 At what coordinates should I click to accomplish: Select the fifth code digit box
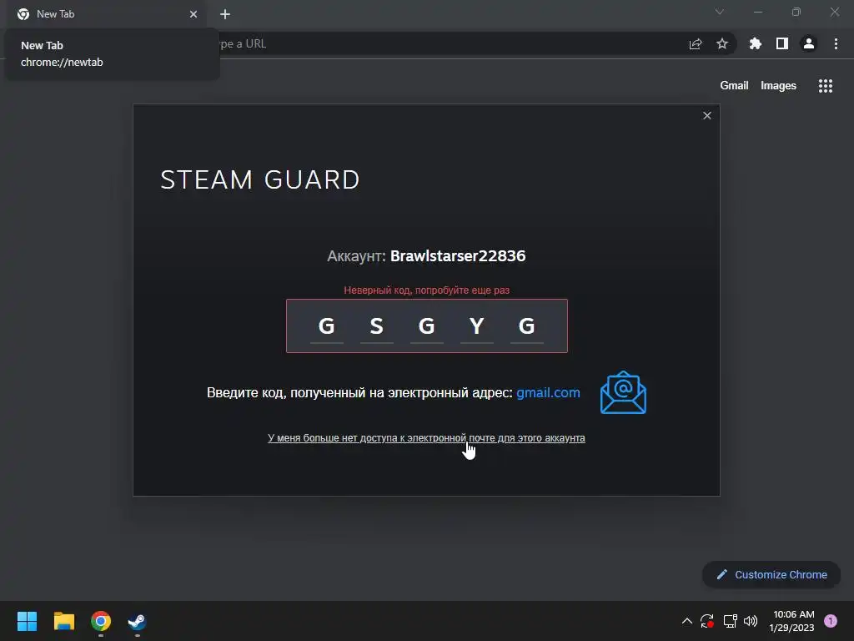527,326
